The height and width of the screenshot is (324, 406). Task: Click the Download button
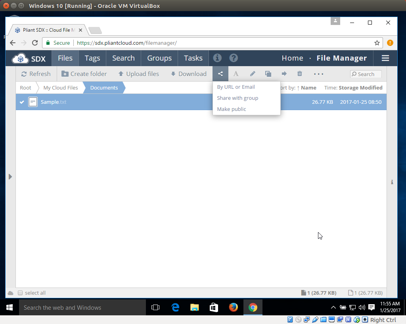[188, 74]
